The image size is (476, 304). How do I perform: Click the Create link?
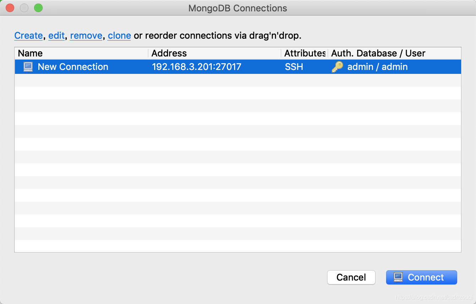coord(28,36)
